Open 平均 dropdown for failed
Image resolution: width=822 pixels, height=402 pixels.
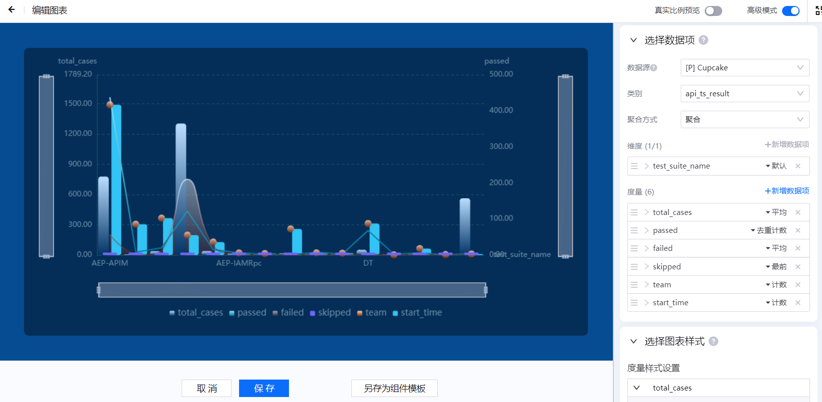(x=776, y=248)
